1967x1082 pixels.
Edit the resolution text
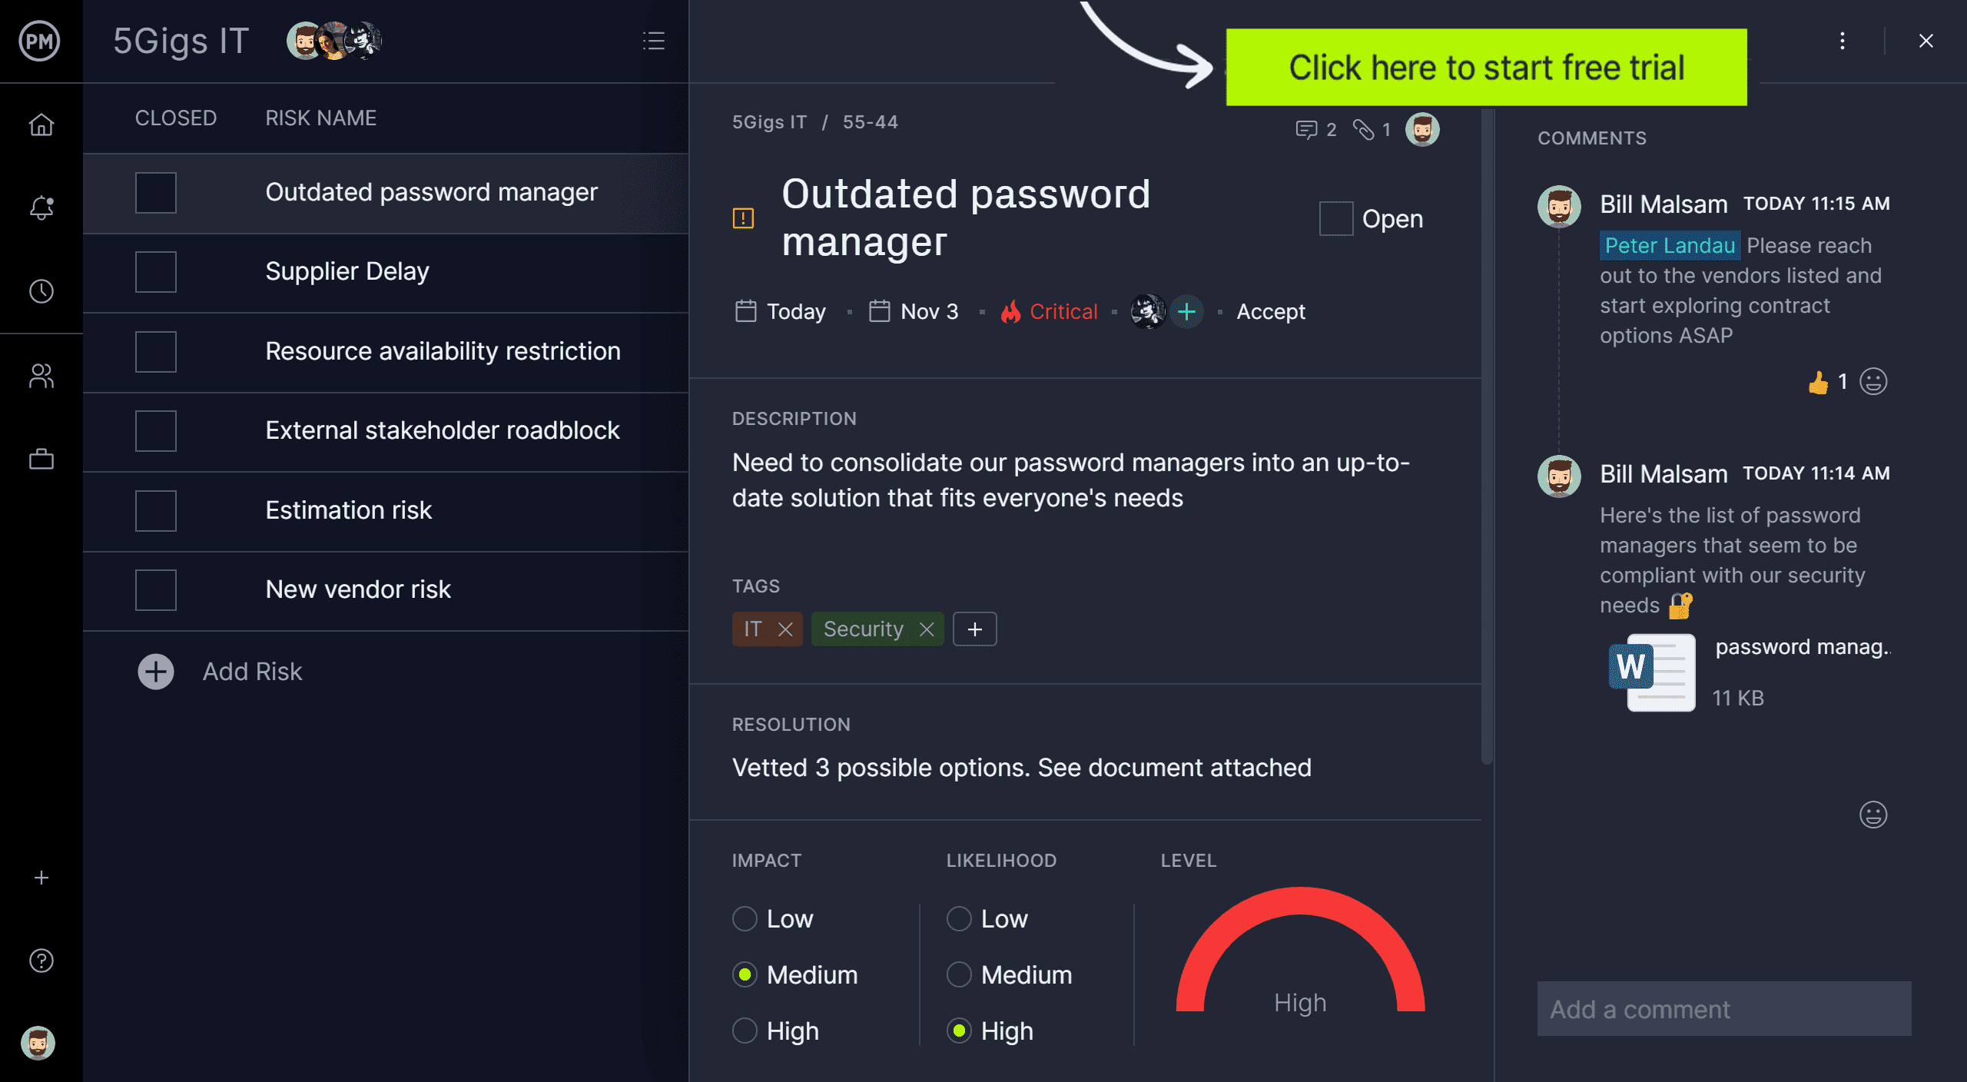[x=1021, y=768]
